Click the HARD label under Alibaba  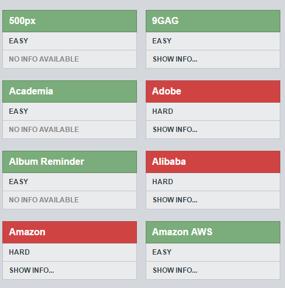[163, 182]
